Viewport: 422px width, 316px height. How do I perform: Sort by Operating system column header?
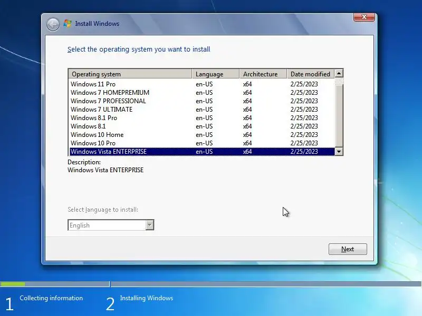point(130,74)
